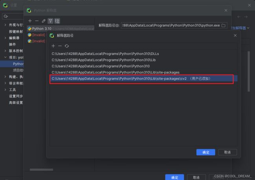This screenshot has height=180, width=255.
Task: Click 取消 in the 解释器路径 dialog
Action: click(228, 152)
